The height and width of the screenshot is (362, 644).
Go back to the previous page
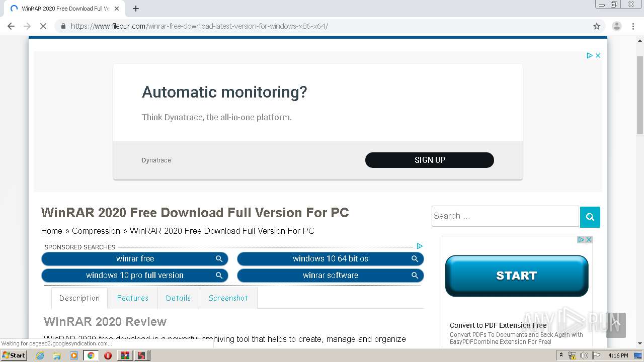click(11, 26)
